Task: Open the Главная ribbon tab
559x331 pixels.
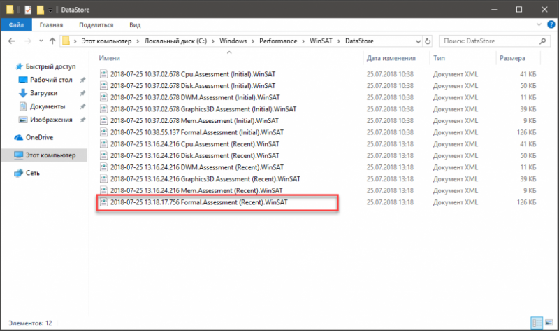Action: point(51,25)
